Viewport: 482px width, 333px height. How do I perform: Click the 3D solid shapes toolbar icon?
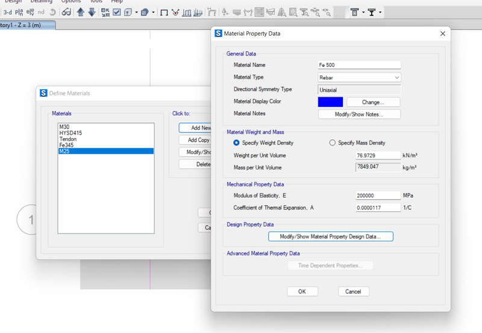[145, 12]
